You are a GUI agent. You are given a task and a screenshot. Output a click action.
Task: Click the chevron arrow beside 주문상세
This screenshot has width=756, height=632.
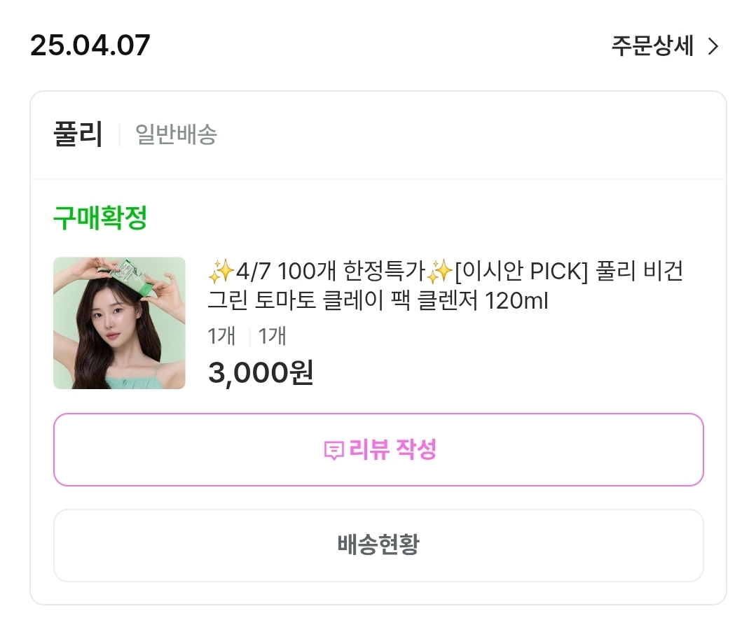713,47
